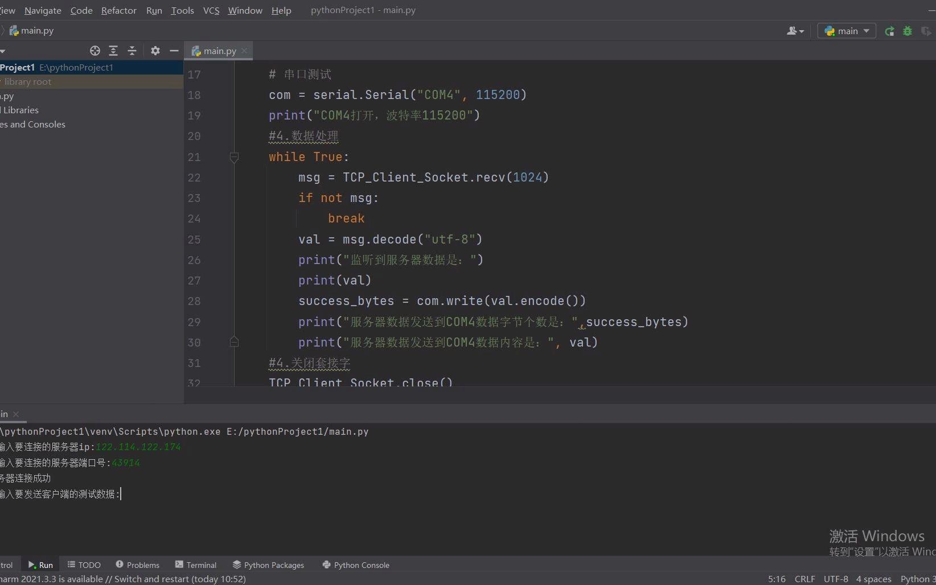The height and width of the screenshot is (585, 936).
Task: Open the VCS menu
Action: (x=211, y=10)
